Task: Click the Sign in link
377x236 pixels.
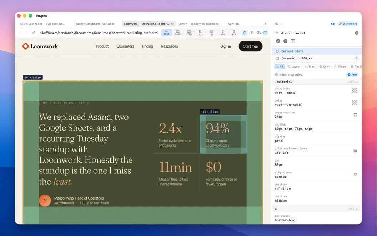Action: (226, 46)
